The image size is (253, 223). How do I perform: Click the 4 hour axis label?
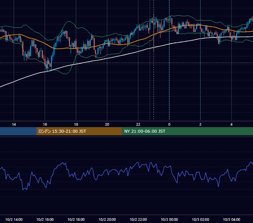pyautogui.click(x=231, y=125)
